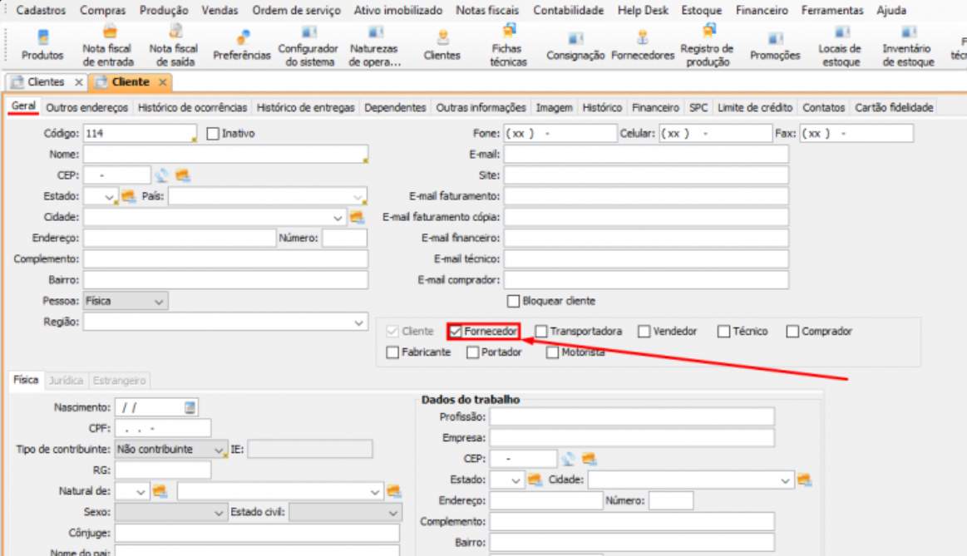Image resolution: width=967 pixels, height=556 pixels.
Task: Launch Configurador do sistema
Action: click(x=308, y=45)
